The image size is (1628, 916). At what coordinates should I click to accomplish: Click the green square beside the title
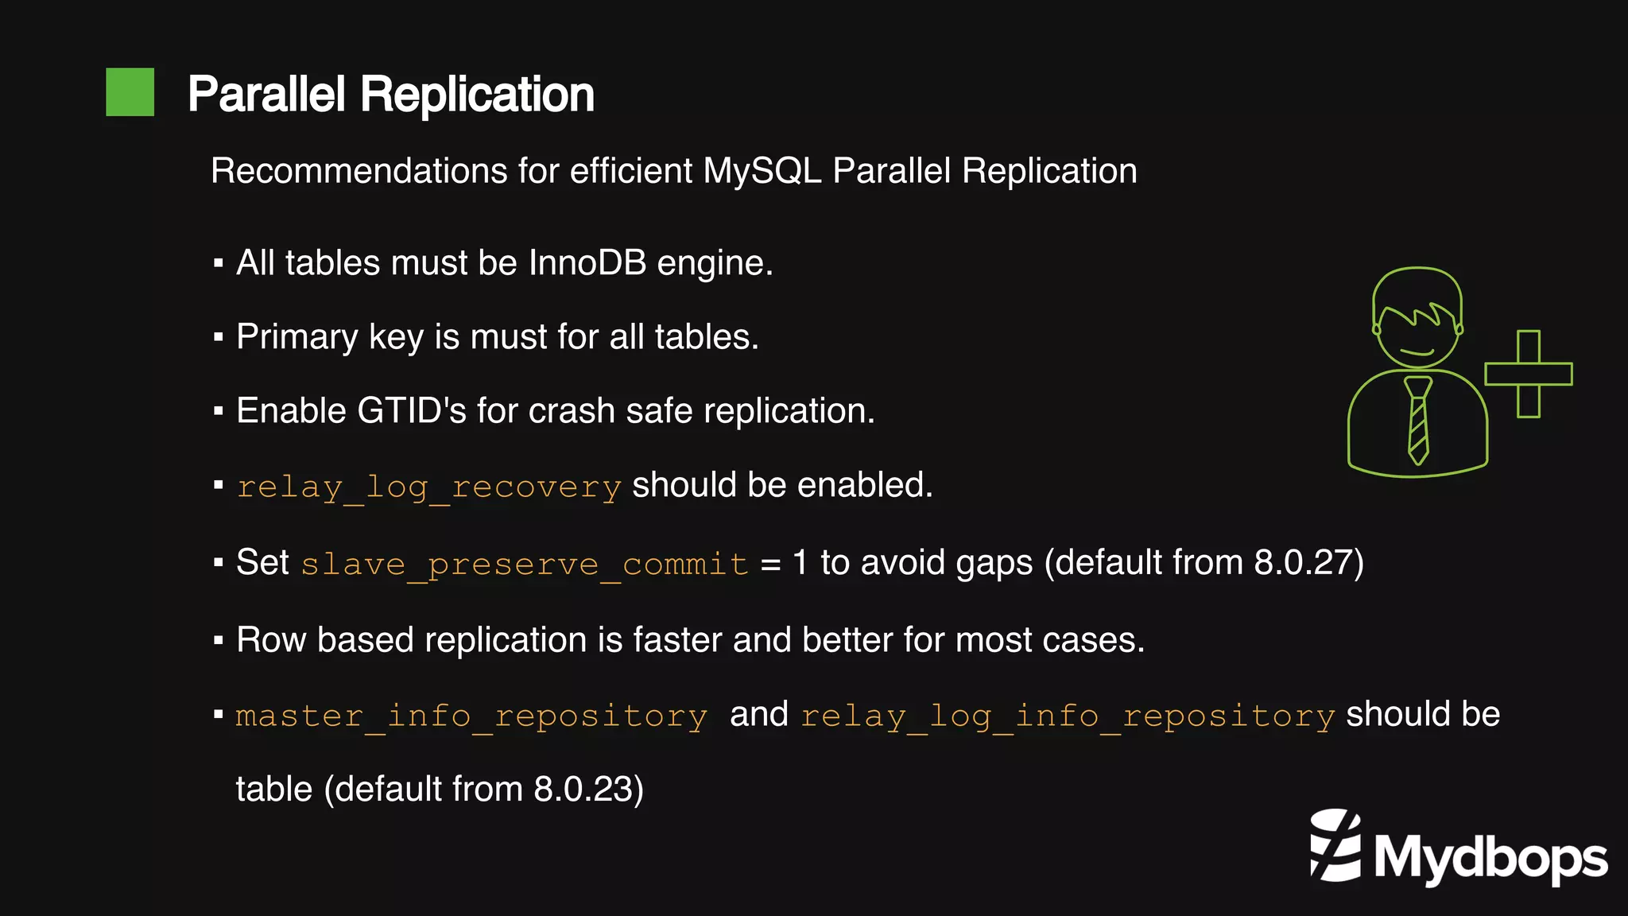[x=130, y=92]
